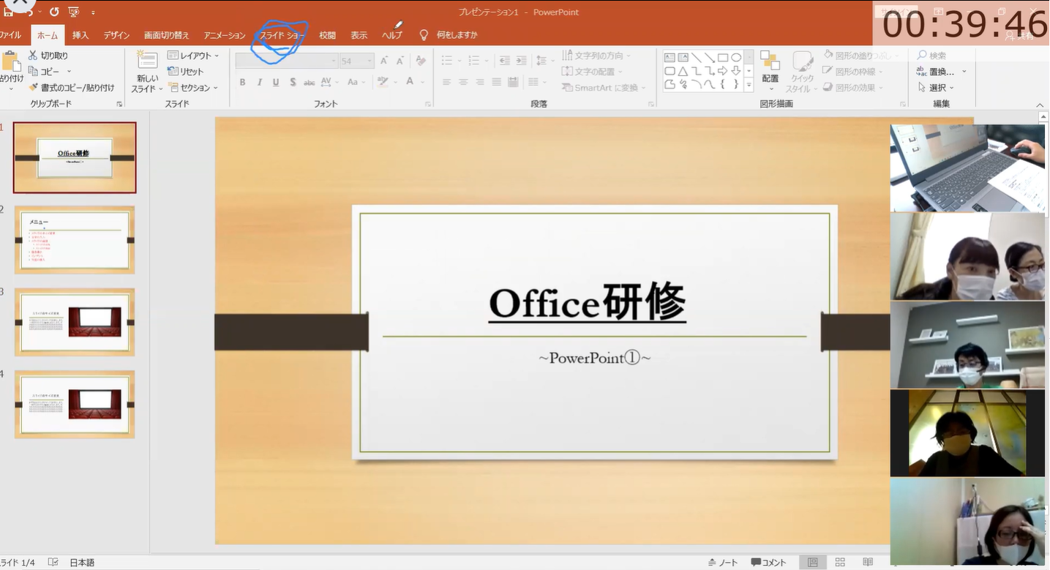Switch to the 表示 tab
Viewport: 1050px width, 570px height.
359,34
